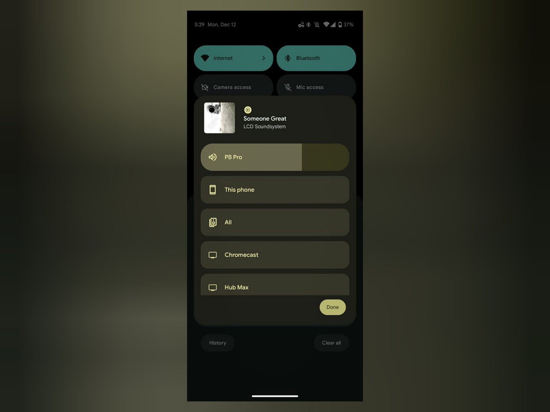Tap the Bluetooth icon to toggle

(x=288, y=58)
